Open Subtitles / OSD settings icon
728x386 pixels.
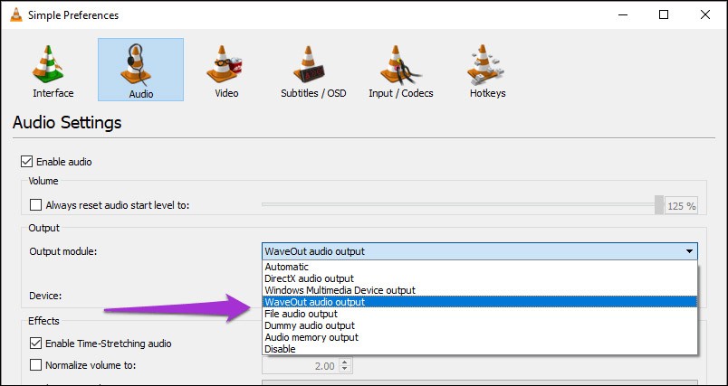tap(312, 65)
